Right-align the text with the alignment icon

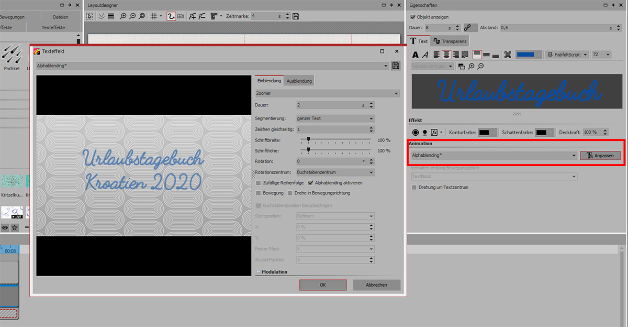(456, 54)
